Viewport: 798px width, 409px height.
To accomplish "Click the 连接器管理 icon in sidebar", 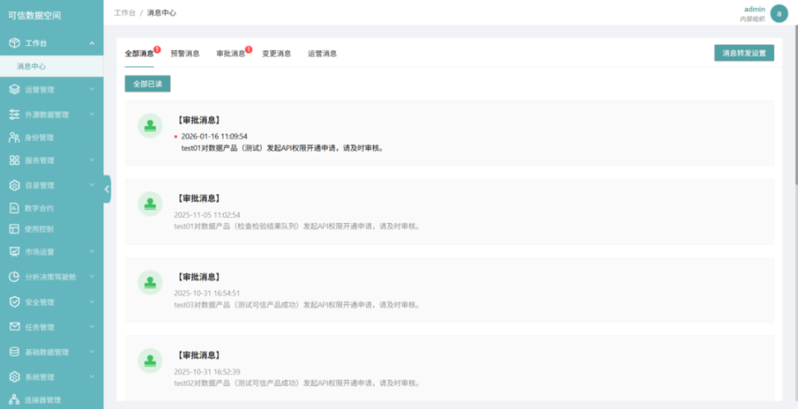I will click(14, 400).
